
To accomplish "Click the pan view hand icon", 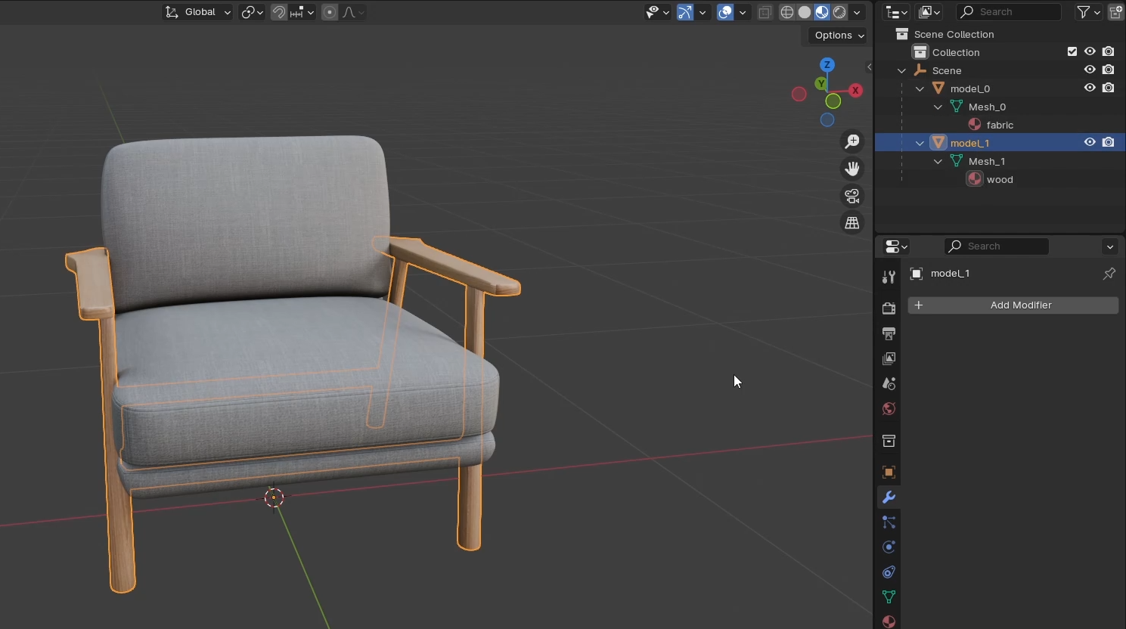I will click(852, 169).
